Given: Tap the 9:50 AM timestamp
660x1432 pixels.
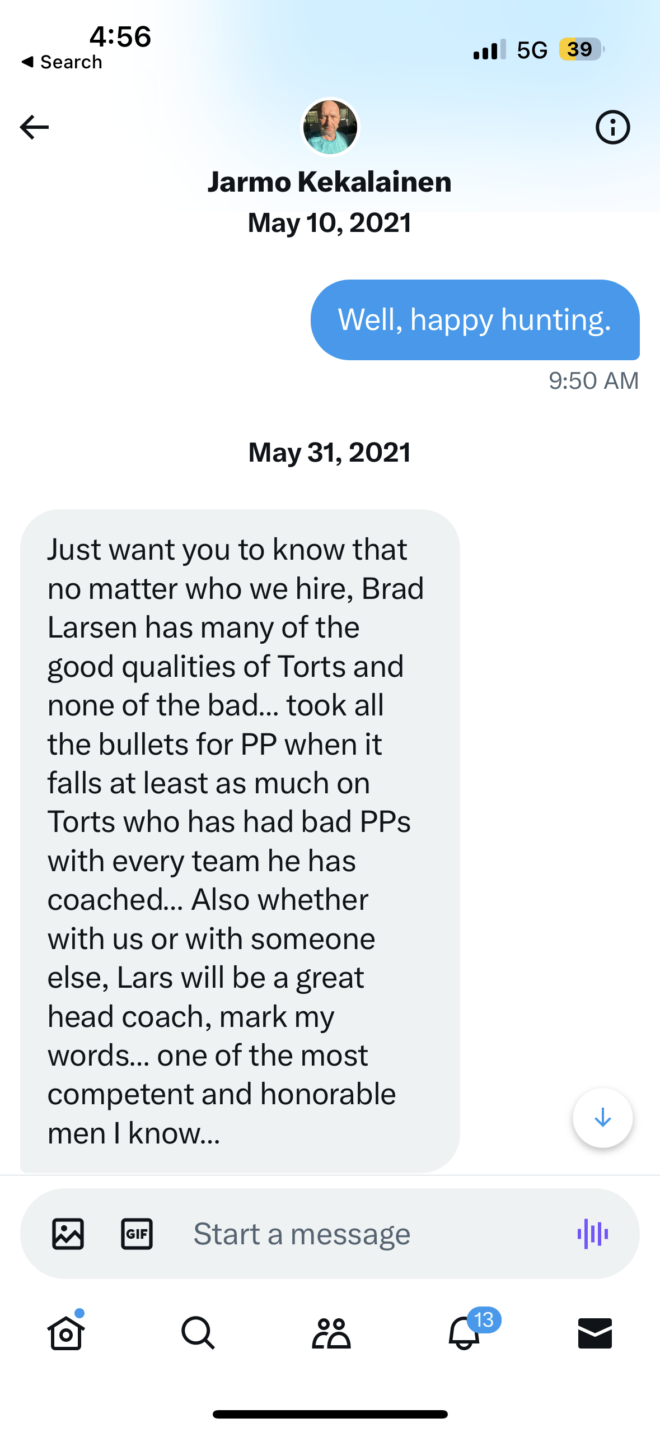Looking at the screenshot, I should (593, 381).
